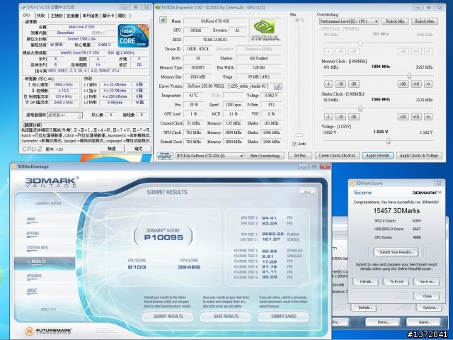Screen dimensions: 453x340
Task: Open the Graphics tab in CPU-Z
Action: point(108,16)
